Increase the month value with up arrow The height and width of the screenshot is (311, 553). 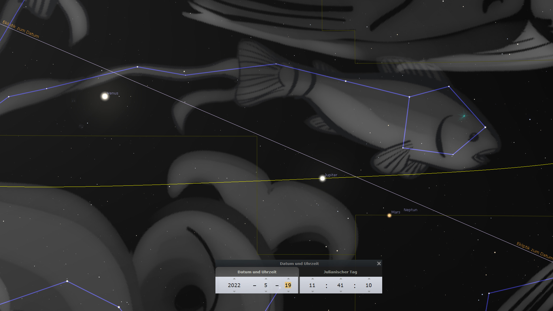pyautogui.click(x=266, y=279)
